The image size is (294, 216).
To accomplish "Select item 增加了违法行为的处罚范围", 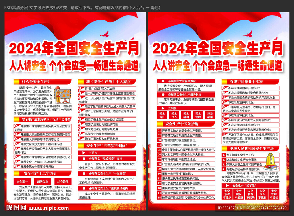I will point(107,124).
